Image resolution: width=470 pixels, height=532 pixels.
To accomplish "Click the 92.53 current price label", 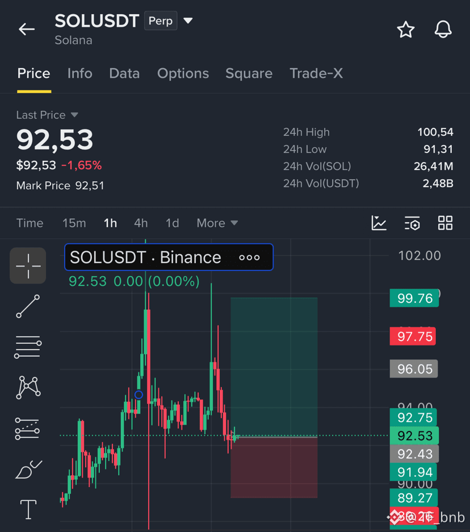I will 414,435.
